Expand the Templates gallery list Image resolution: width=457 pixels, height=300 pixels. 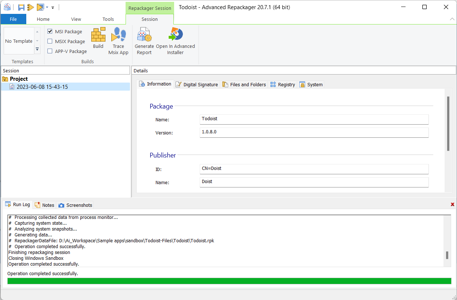coord(37,49)
